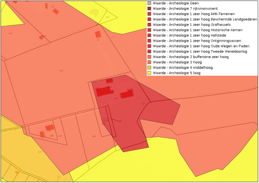The width and height of the screenshot is (259, 183).
Task: Click parcel number 284 on the map
Action: (52, 136)
